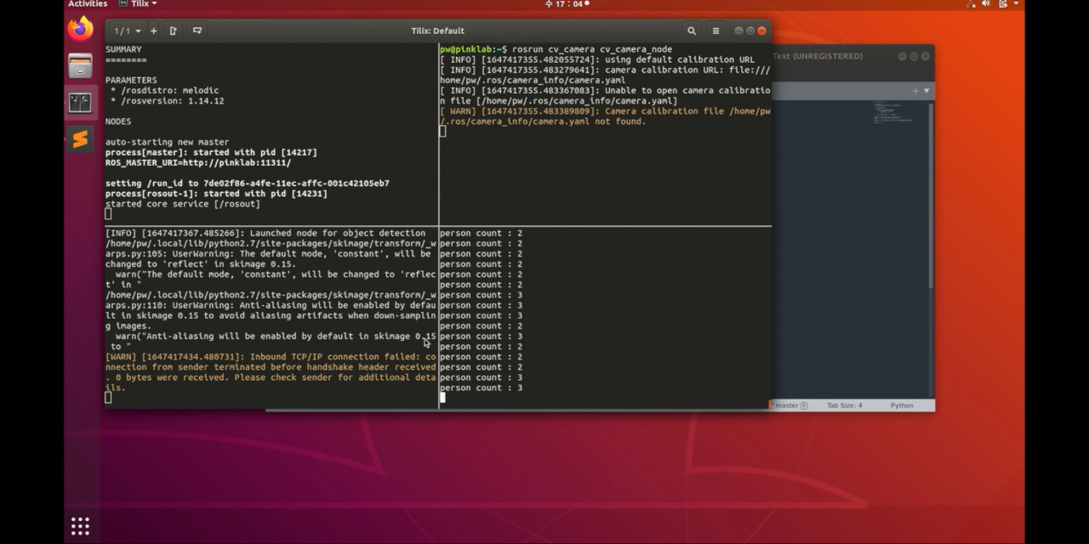Click the 'Tilix: Default' window title
Image resolution: width=1089 pixels, height=544 pixels.
point(437,31)
